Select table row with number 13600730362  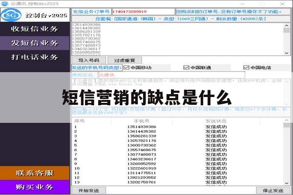click(x=178, y=145)
